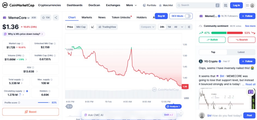Select the All time range
The height and width of the screenshot is (120, 257).
[176, 27]
